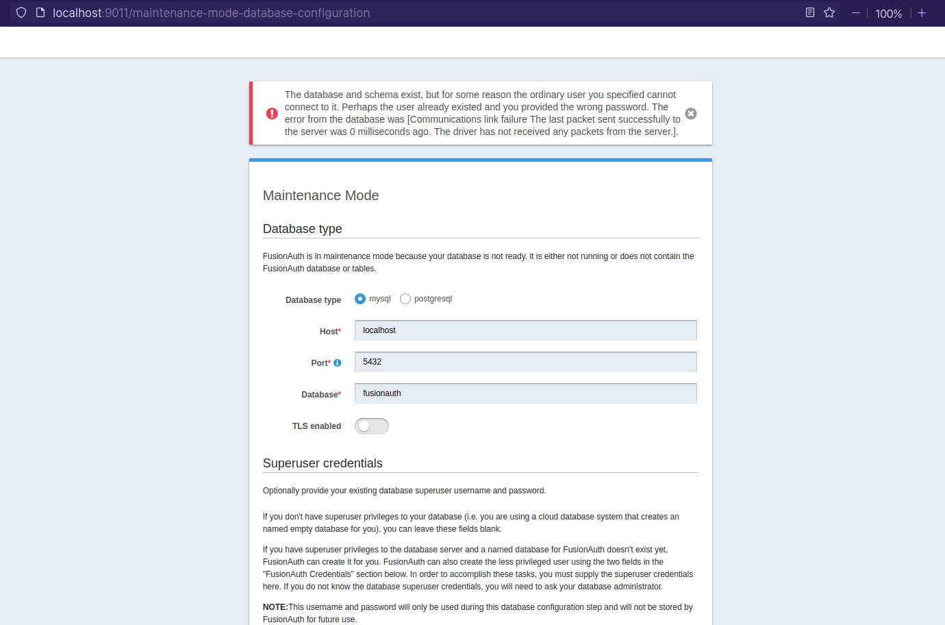945x625 pixels.
Task: Click the shield tracking protection icon
Action: pyautogui.click(x=21, y=13)
